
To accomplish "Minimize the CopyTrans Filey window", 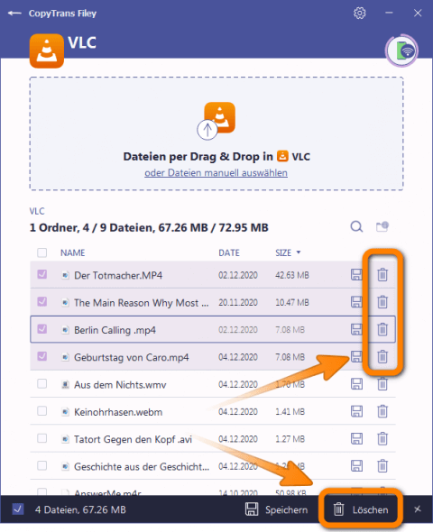I will click(389, 13).
